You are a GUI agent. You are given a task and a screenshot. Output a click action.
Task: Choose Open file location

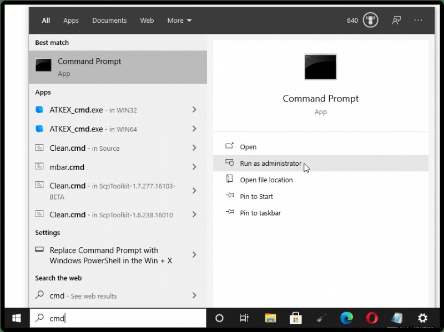click(321, 180)
